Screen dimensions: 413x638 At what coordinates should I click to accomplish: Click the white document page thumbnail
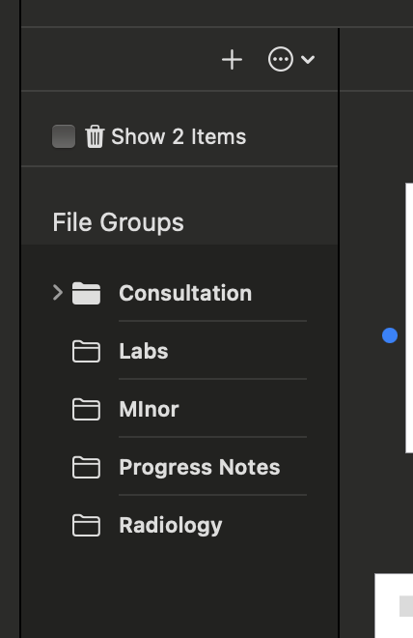409,318
